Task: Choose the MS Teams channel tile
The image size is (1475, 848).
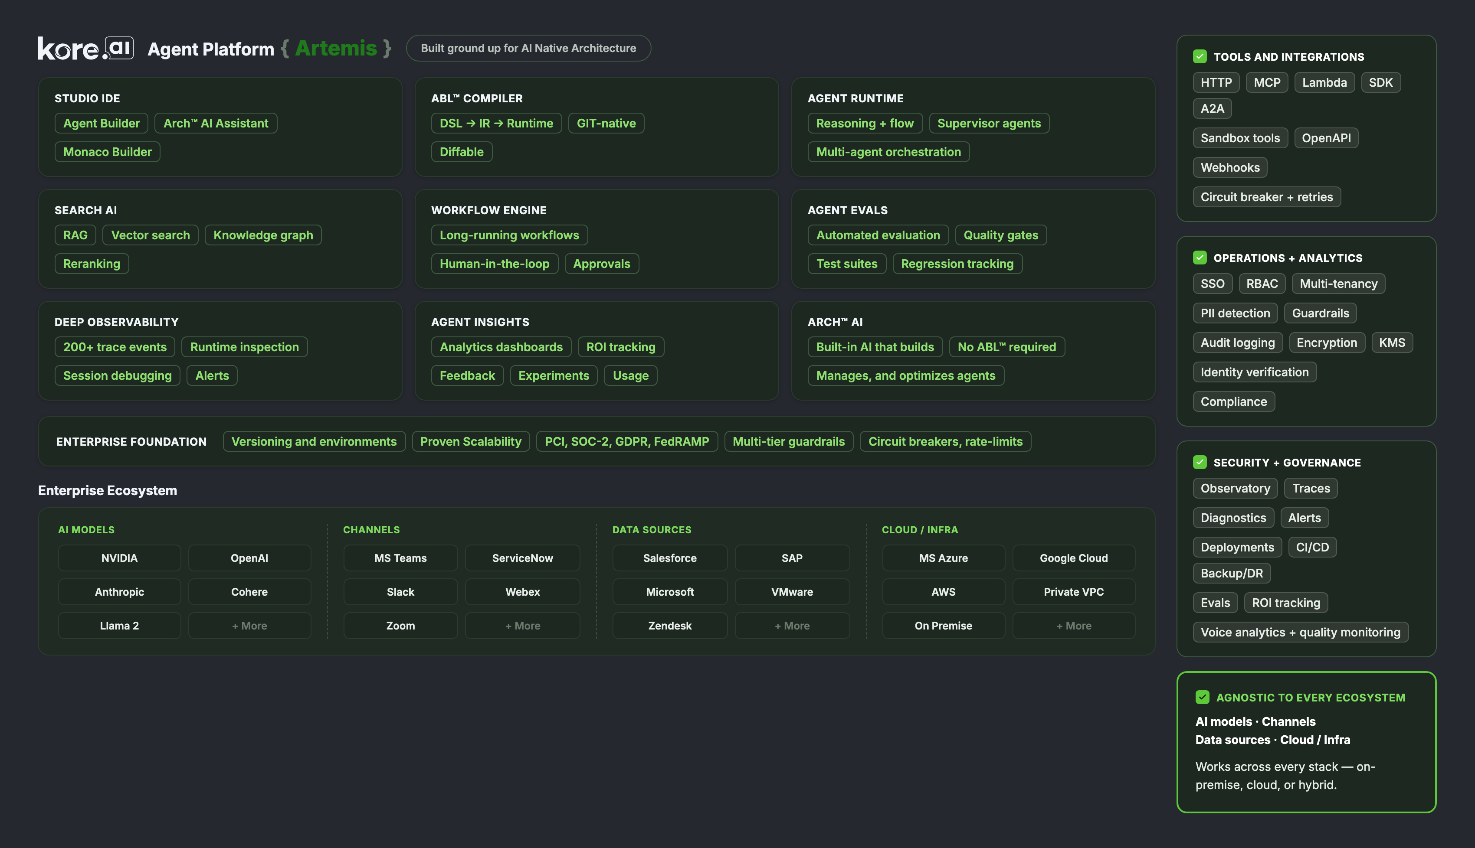Action: (x=400, y=558)
